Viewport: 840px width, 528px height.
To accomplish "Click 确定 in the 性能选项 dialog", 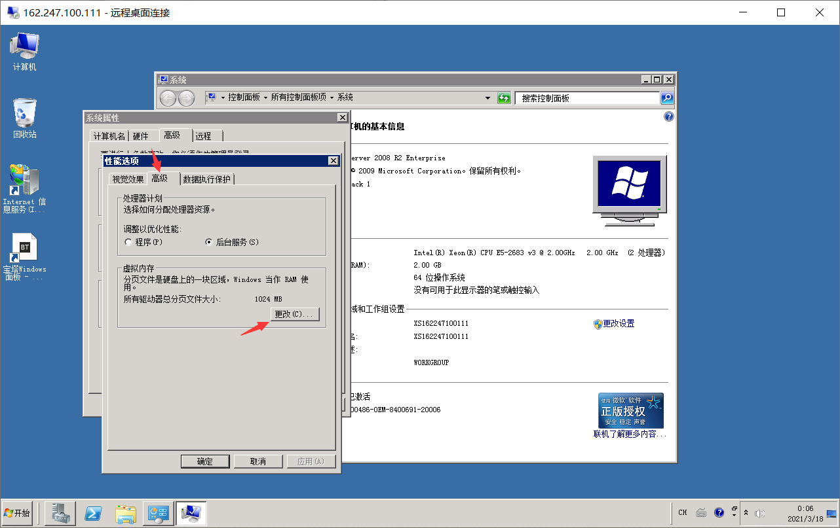I will tap(205, 461).
